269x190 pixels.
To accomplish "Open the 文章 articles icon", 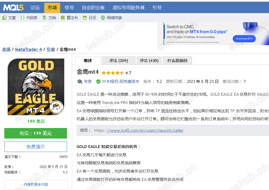I will point(5,18).
